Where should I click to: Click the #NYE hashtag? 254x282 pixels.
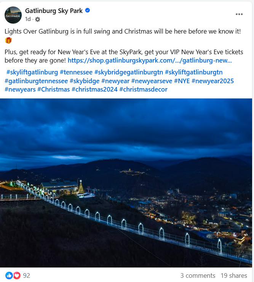tap(182, 81)
